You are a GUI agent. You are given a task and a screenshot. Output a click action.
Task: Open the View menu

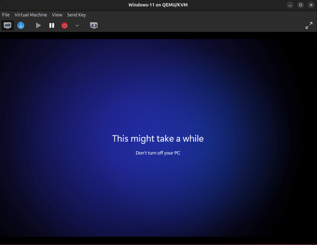point(57,15)
